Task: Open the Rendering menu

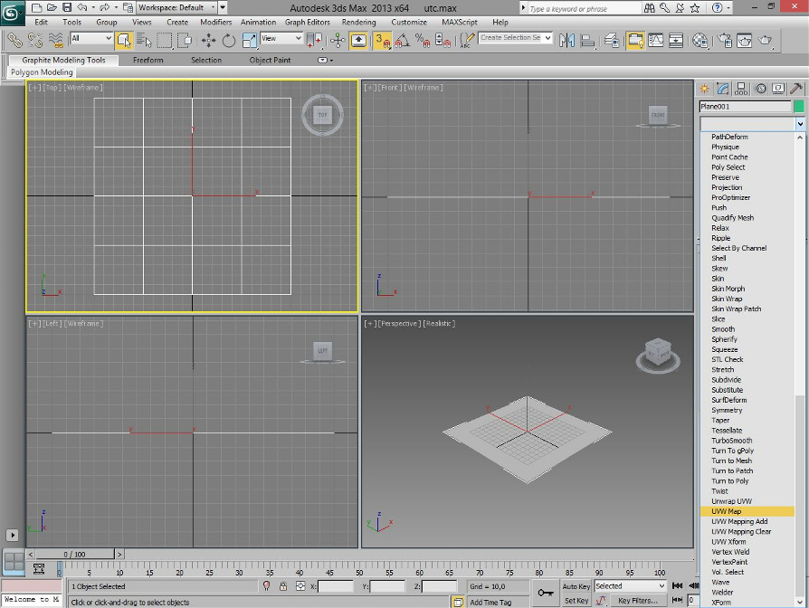Action: coord(358,23)
